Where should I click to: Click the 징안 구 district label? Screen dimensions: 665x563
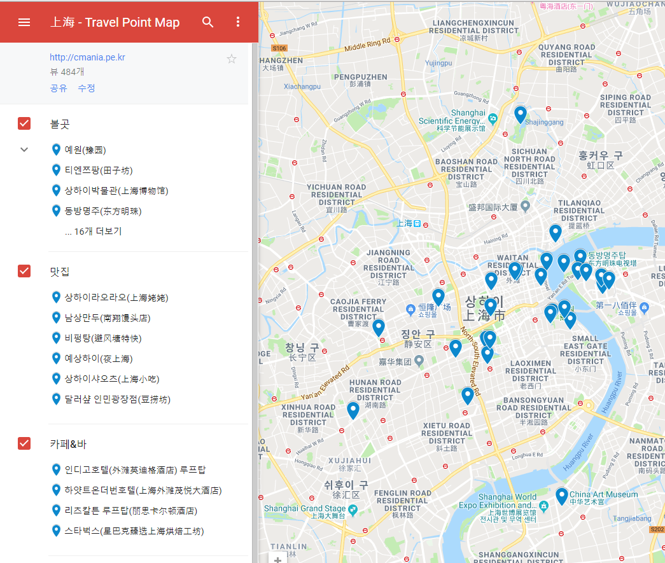click(417, 334)
